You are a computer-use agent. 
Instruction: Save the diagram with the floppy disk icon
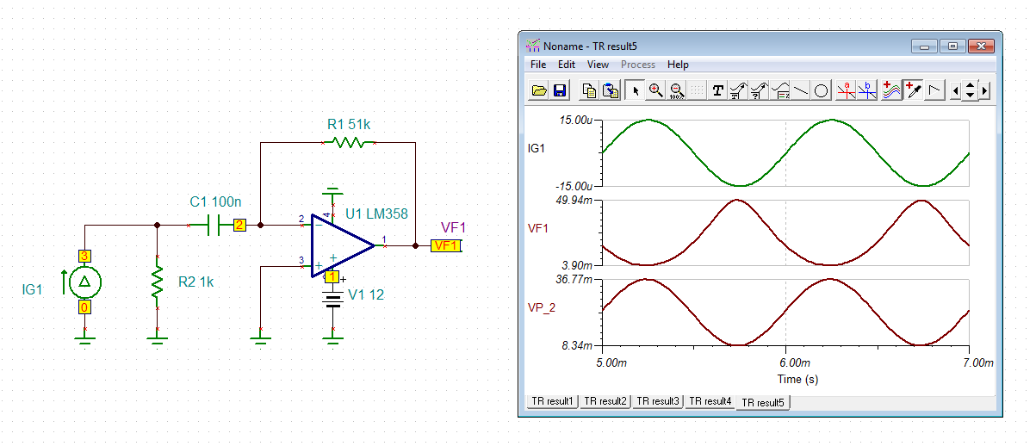(x=560, y=90)
